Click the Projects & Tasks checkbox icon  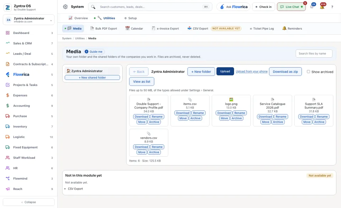(7, 85)
